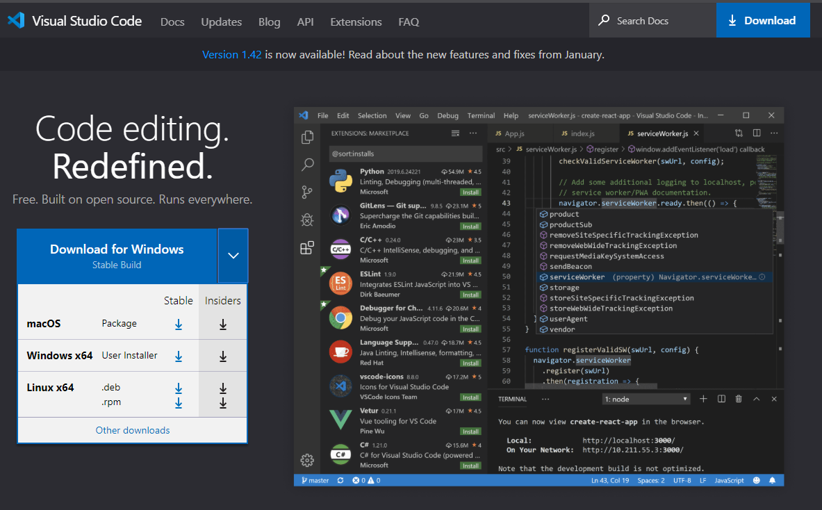The height and width of the screenshot is (510, 822).
Task: Open Explorer icon in editor activity bar
Action: pos(308,137)
